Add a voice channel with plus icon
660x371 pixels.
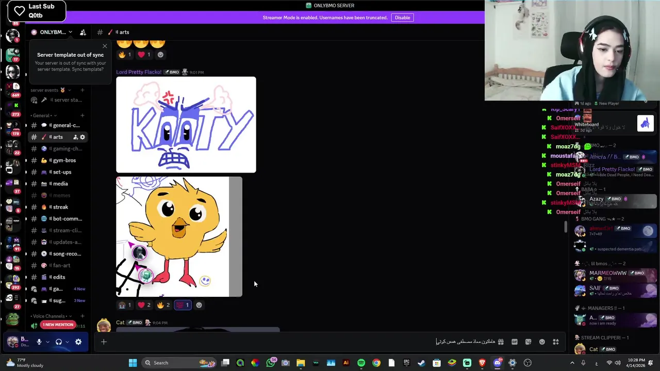pyautogui.click(x=82, y=316)
